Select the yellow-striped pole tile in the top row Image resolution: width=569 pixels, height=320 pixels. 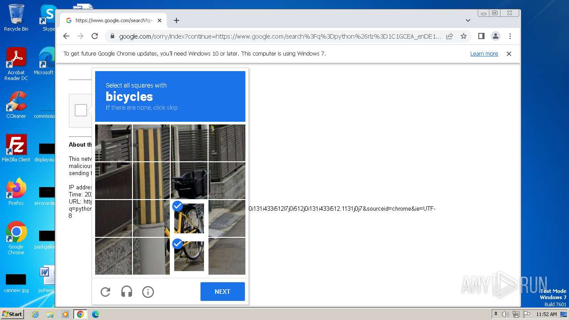[151, 143]
